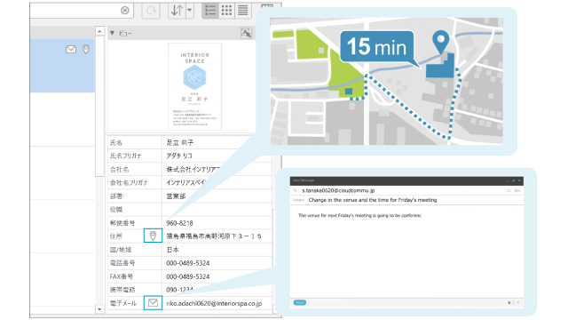Switch to the compact lines view
568x320 pixels.
[x=243, y=11]
